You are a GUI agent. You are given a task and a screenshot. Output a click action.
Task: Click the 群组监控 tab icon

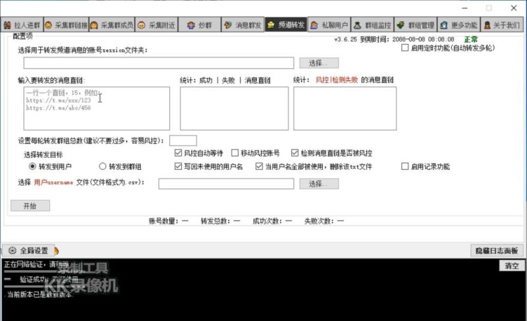coord(357,25)
